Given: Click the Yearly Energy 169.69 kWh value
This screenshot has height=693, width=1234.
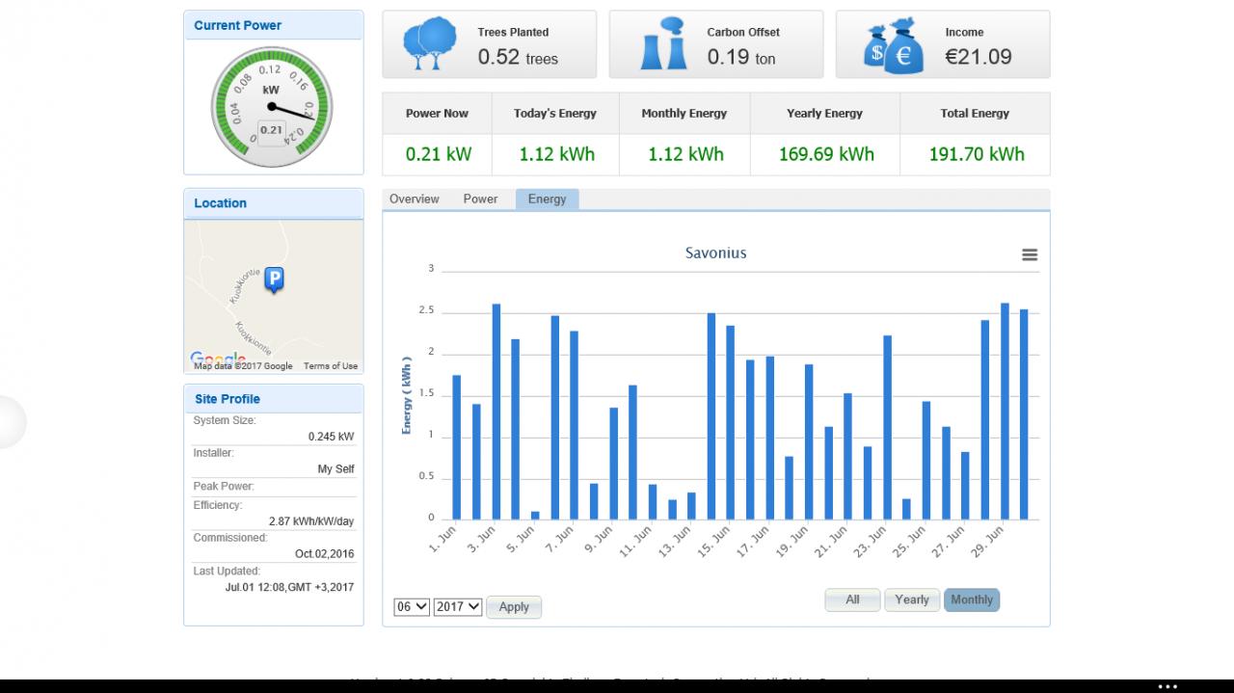Looking at the screenshot, I should coord(826,154).
